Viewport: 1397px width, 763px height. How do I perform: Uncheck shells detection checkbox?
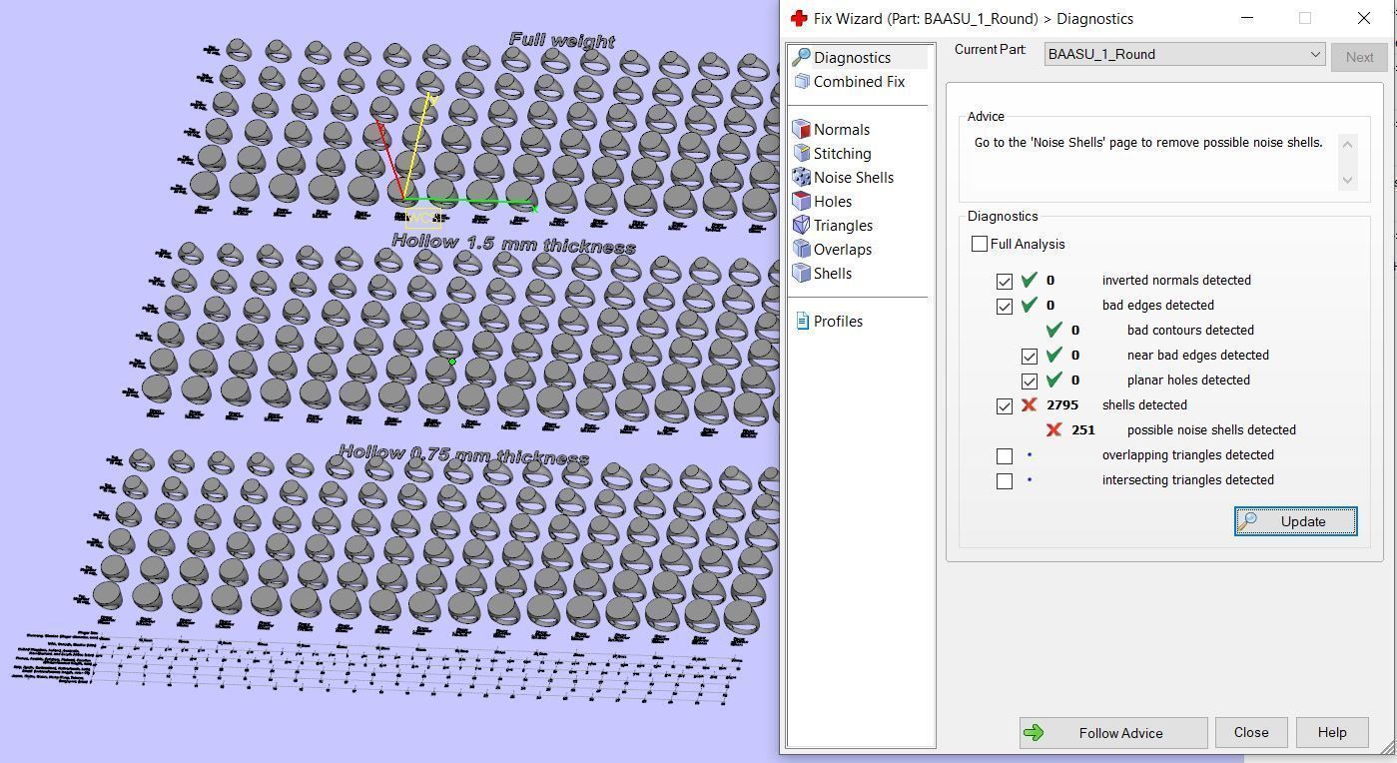(x=1005, y=406)
